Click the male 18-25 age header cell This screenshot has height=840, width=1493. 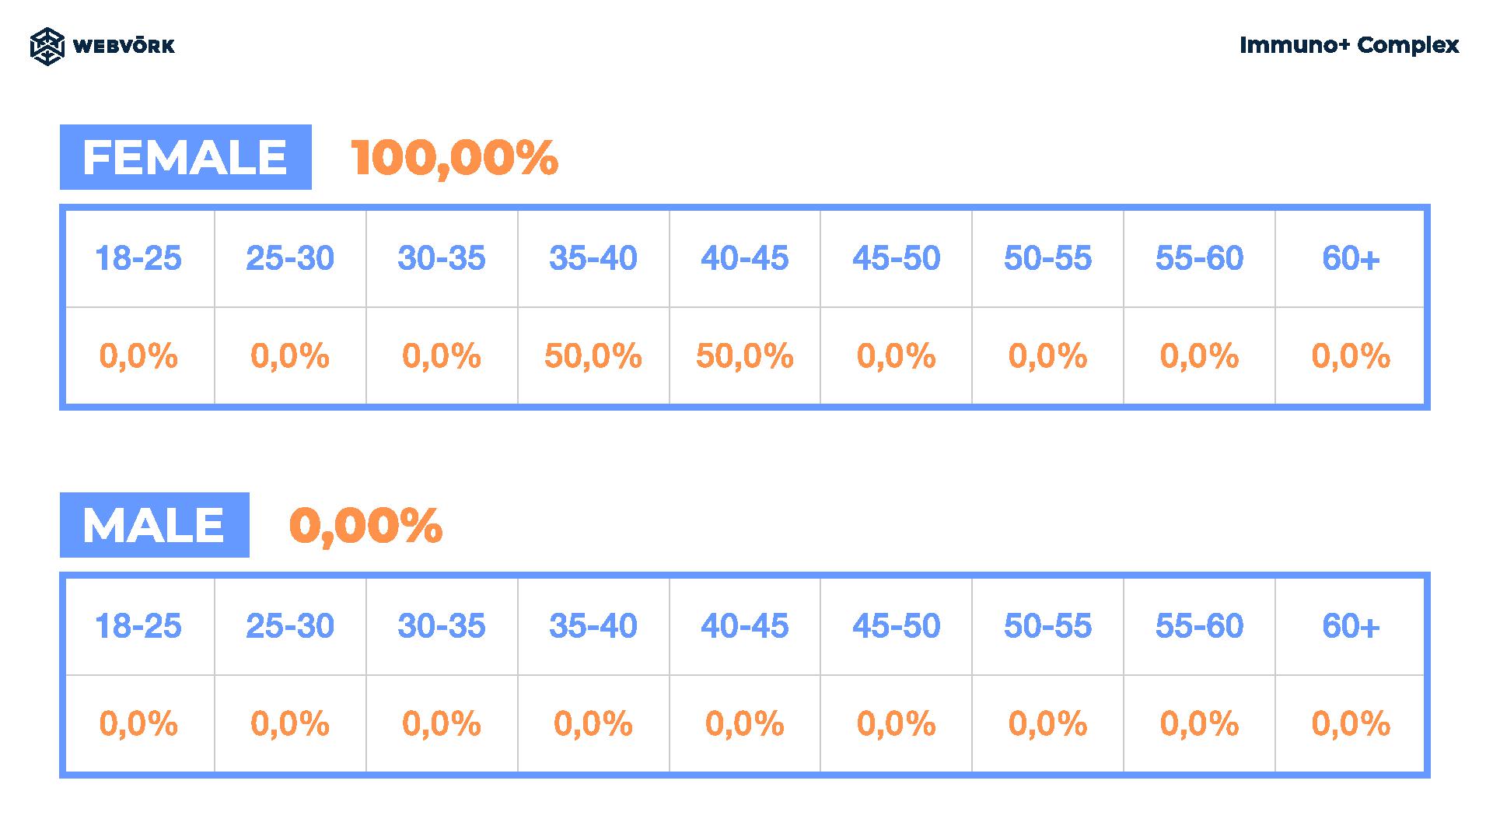click(138, 626)
